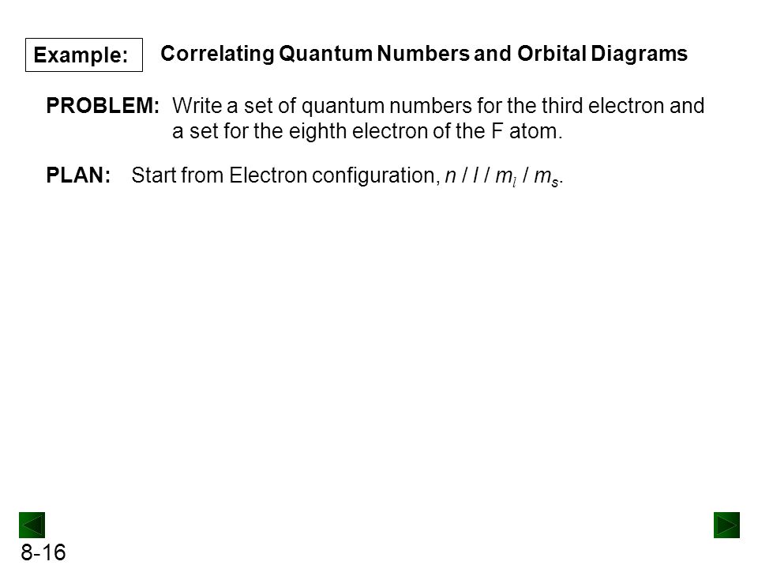The image size is (758, 569).
Task: Click the bold PLAN: heading
Action: tap(78, 175)
